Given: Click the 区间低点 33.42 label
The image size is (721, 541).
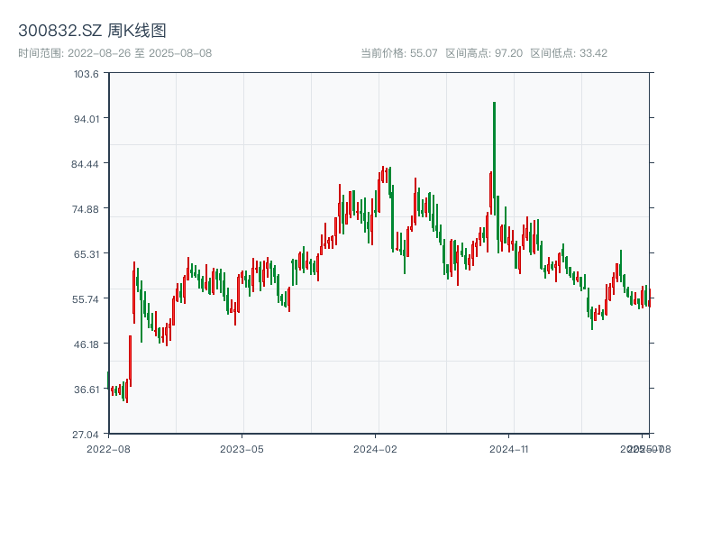Looking at the screenshot, I should coord(569,53).
